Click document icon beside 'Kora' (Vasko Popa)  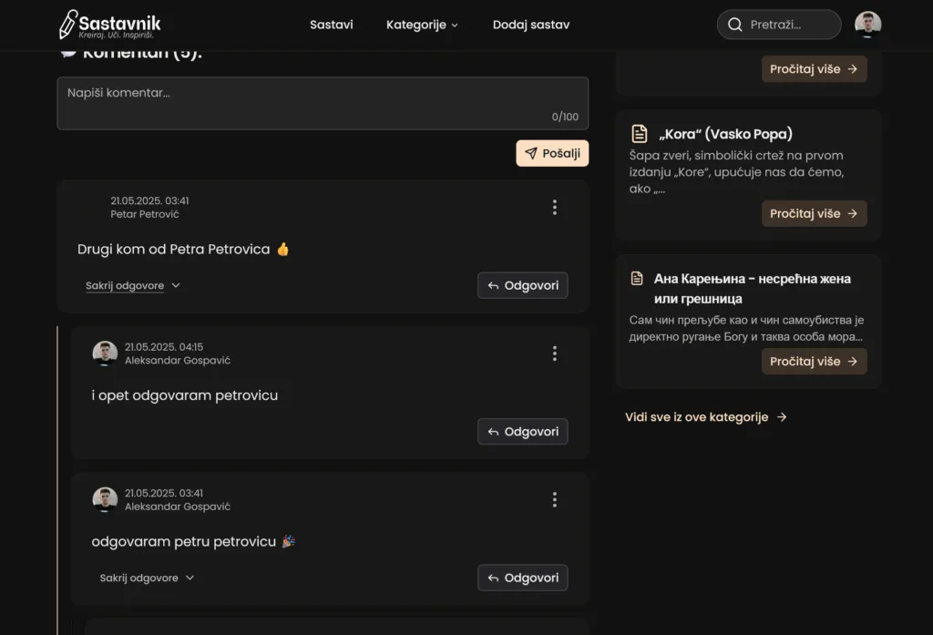click(x=640, y=134)
